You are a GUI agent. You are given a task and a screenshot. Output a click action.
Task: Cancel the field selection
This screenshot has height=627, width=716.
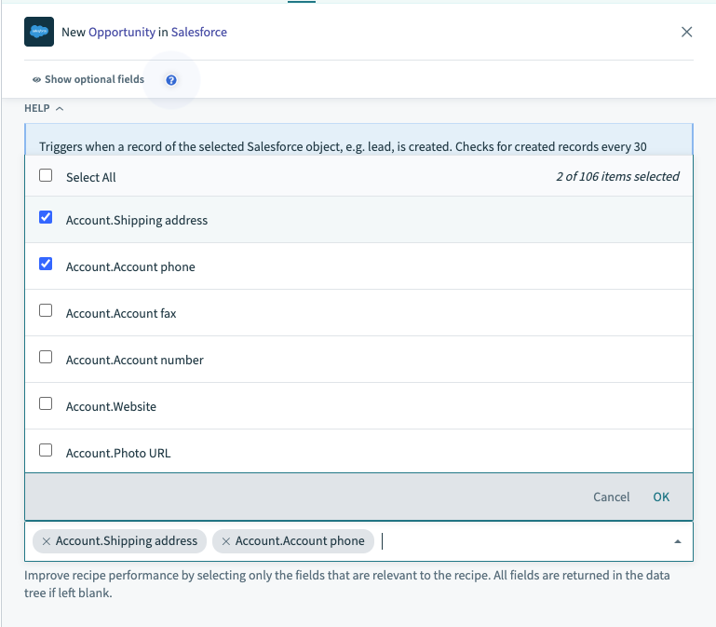(x=611, y=497)
